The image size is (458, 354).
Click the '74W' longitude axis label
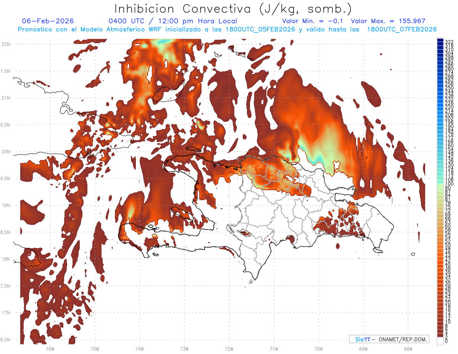pos(140,349)
